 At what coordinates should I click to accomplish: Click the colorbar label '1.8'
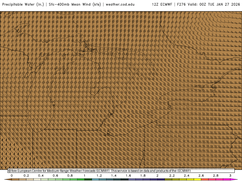pyautogui.click(x=143, y=176)
